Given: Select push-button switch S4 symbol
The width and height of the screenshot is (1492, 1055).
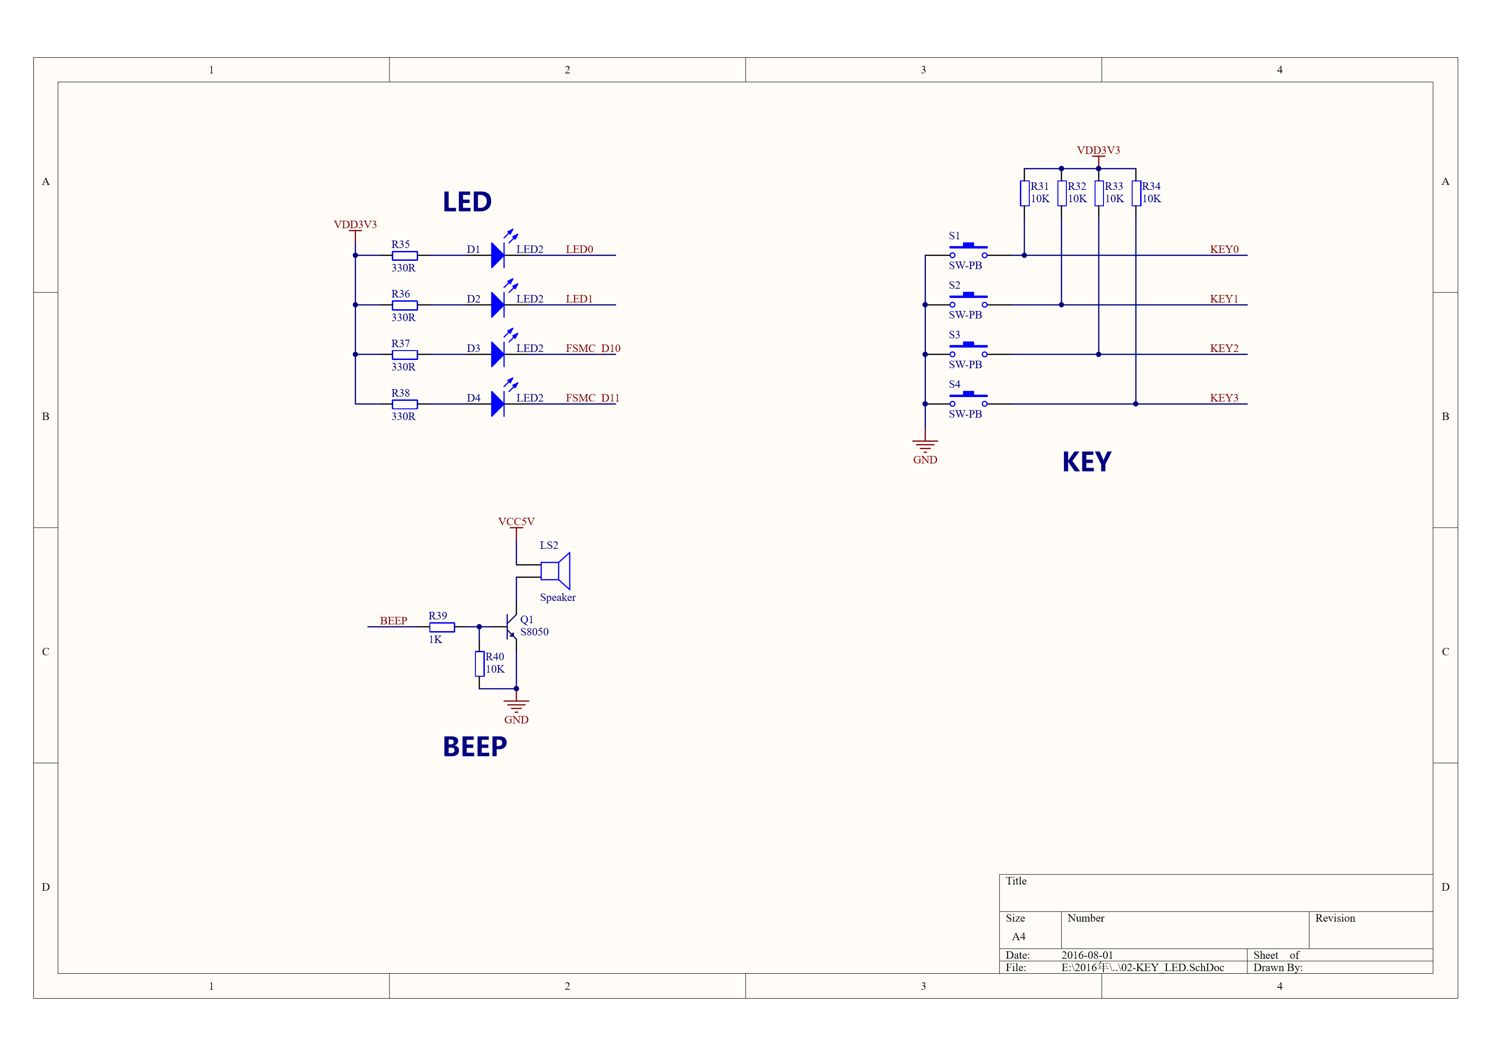Looking at the screenshot, I should pos(968,399).
